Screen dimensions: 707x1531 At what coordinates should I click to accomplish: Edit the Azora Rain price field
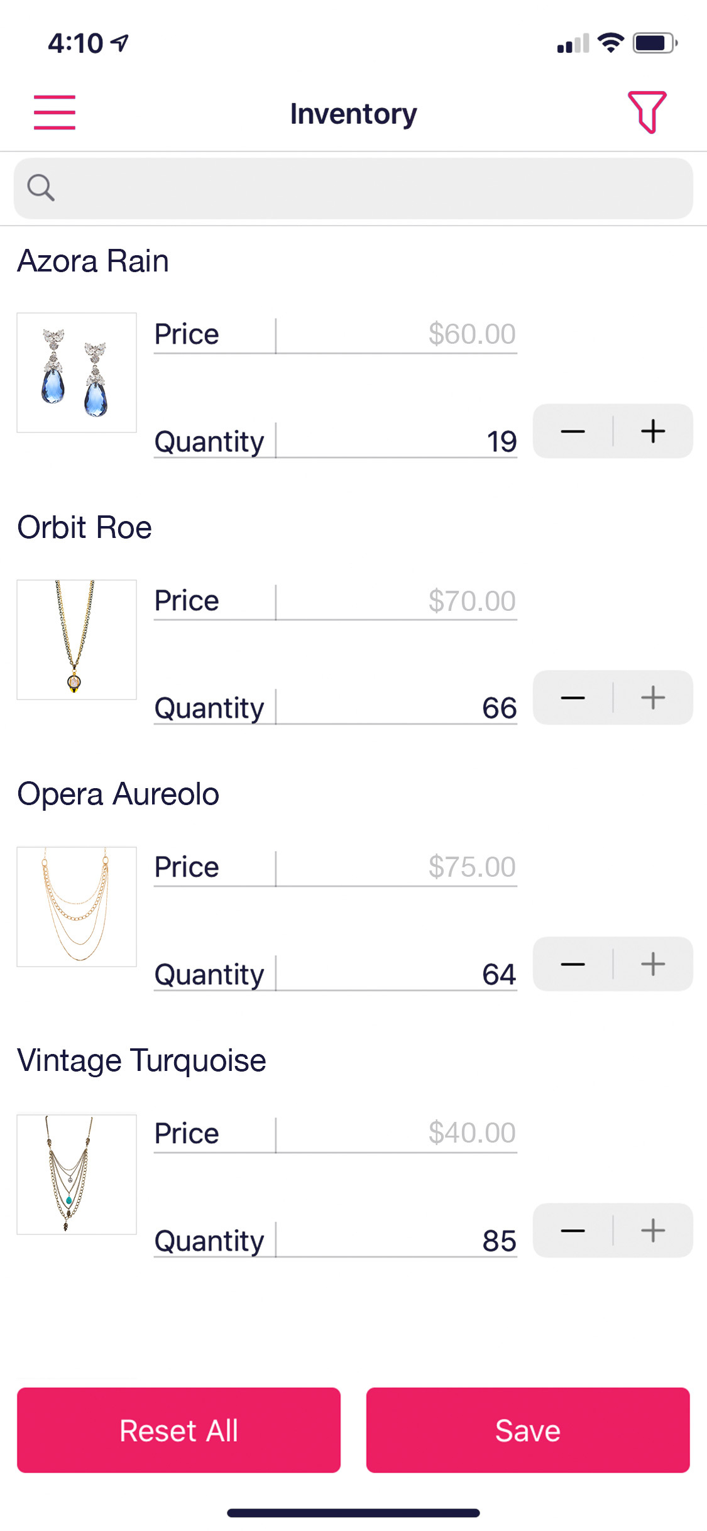[397, 334]
